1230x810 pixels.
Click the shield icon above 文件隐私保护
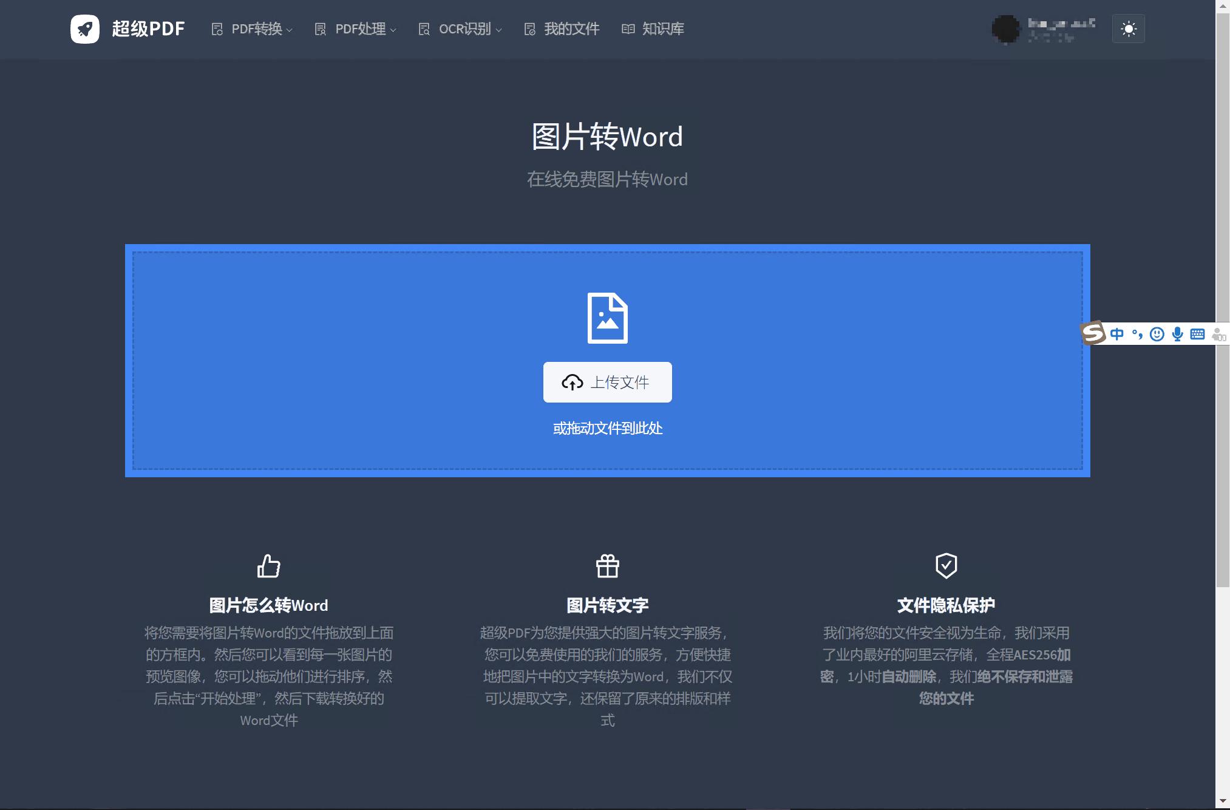pos(946,565)
